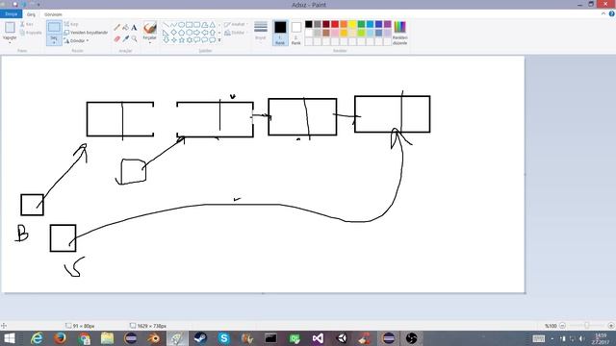Pick the orange color swatch

[x=344, y=24]
